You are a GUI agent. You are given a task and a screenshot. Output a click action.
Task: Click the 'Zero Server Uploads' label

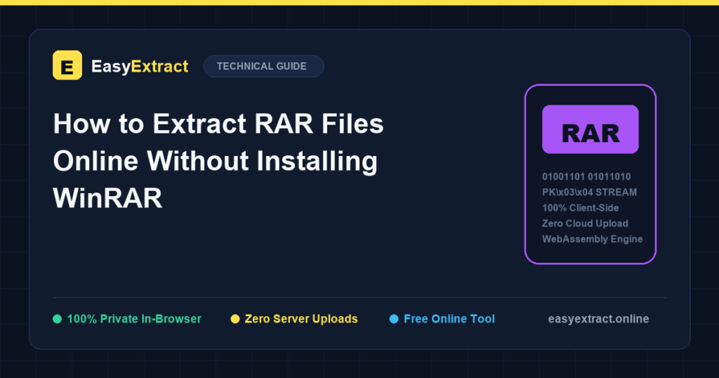coord(301,319)
